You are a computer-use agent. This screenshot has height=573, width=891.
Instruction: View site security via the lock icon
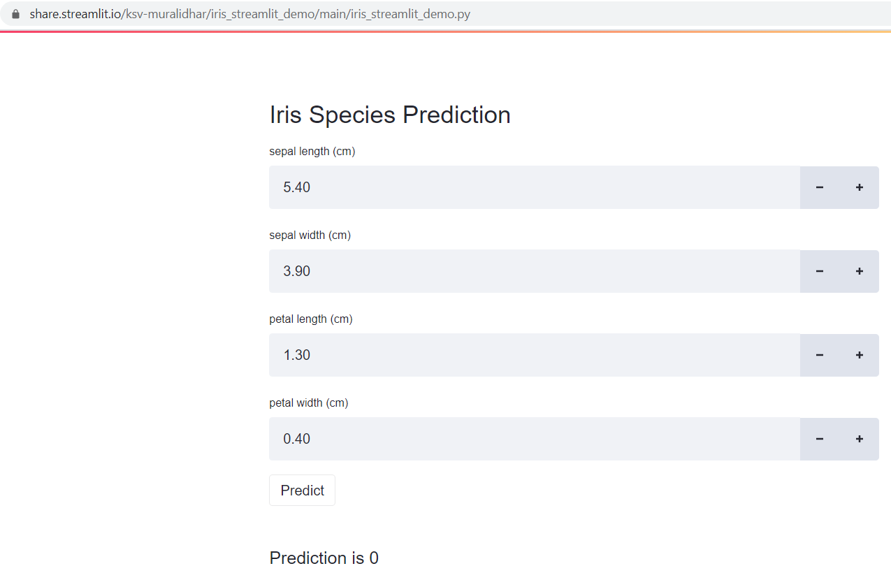(x=16, y=14)
